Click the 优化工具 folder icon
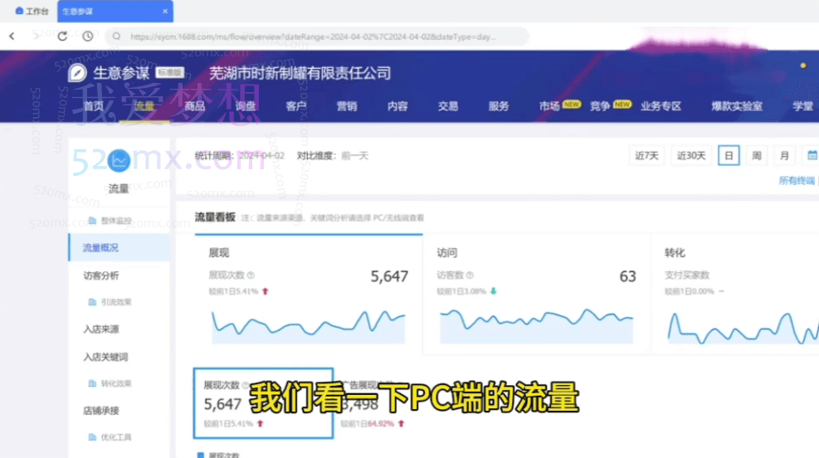The height and width of the screenshot is (458, 819). point(92,437)
